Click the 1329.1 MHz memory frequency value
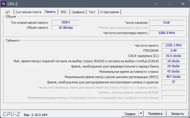The width and height of the screenshot is (190, 118). click(173, 45)
